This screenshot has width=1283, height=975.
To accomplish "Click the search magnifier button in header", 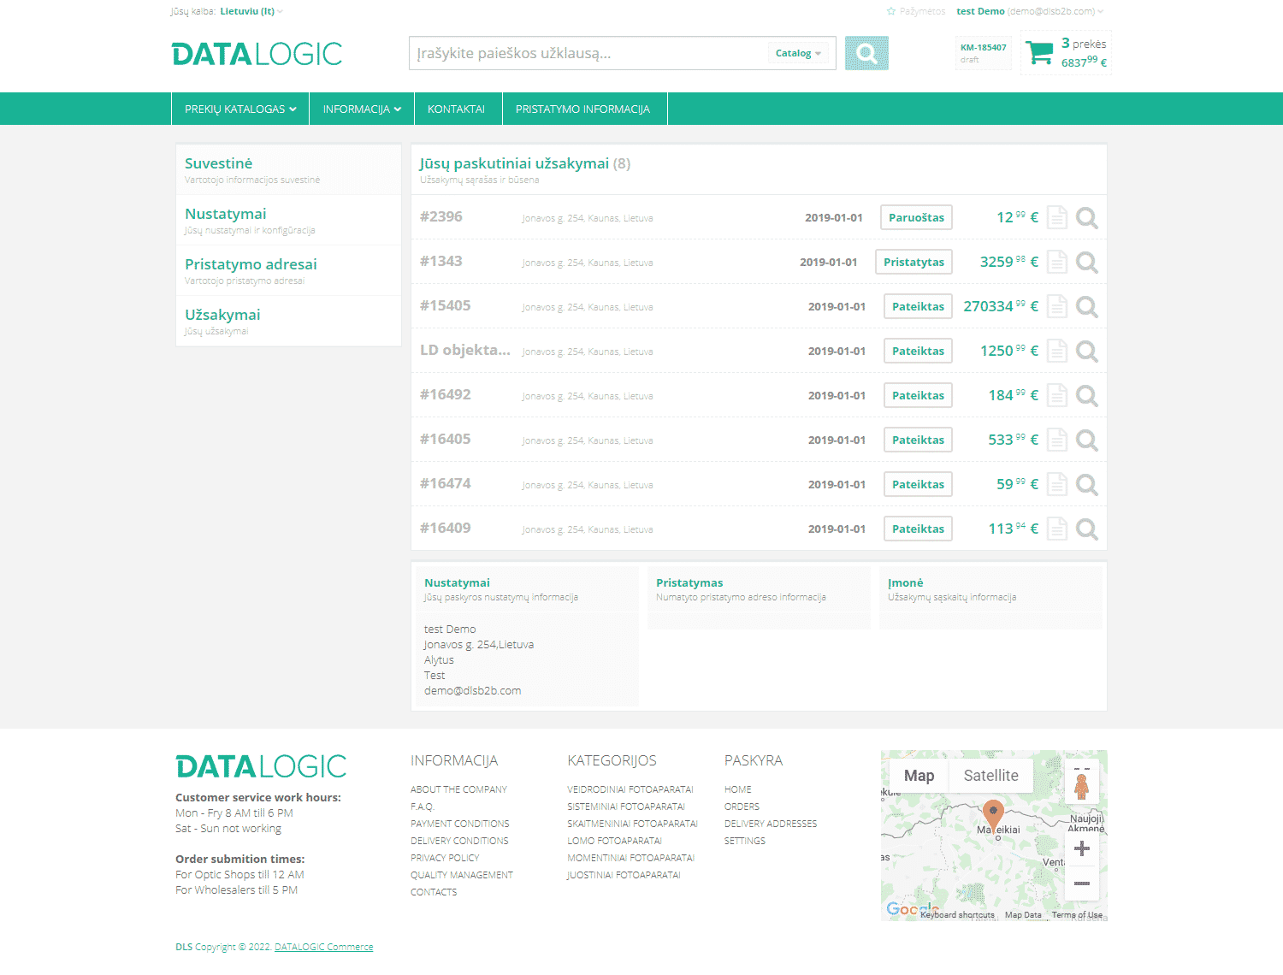I will tap(866, 53).
